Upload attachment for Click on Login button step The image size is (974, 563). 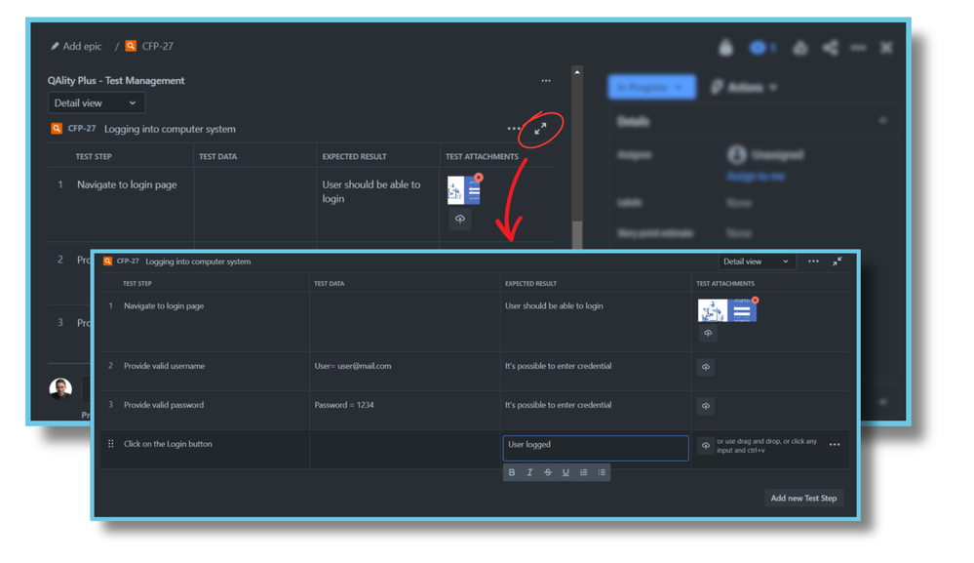click(706, 445)
